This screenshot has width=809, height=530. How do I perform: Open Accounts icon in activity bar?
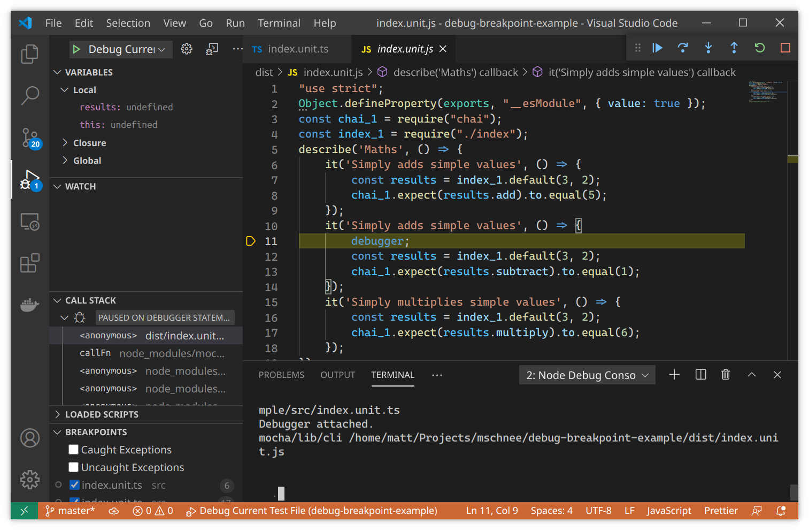[30, 438]
